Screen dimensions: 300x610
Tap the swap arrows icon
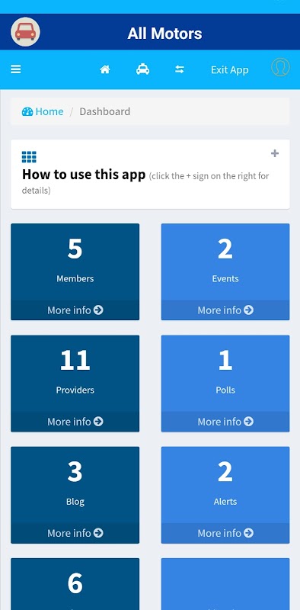pos(179,69)
